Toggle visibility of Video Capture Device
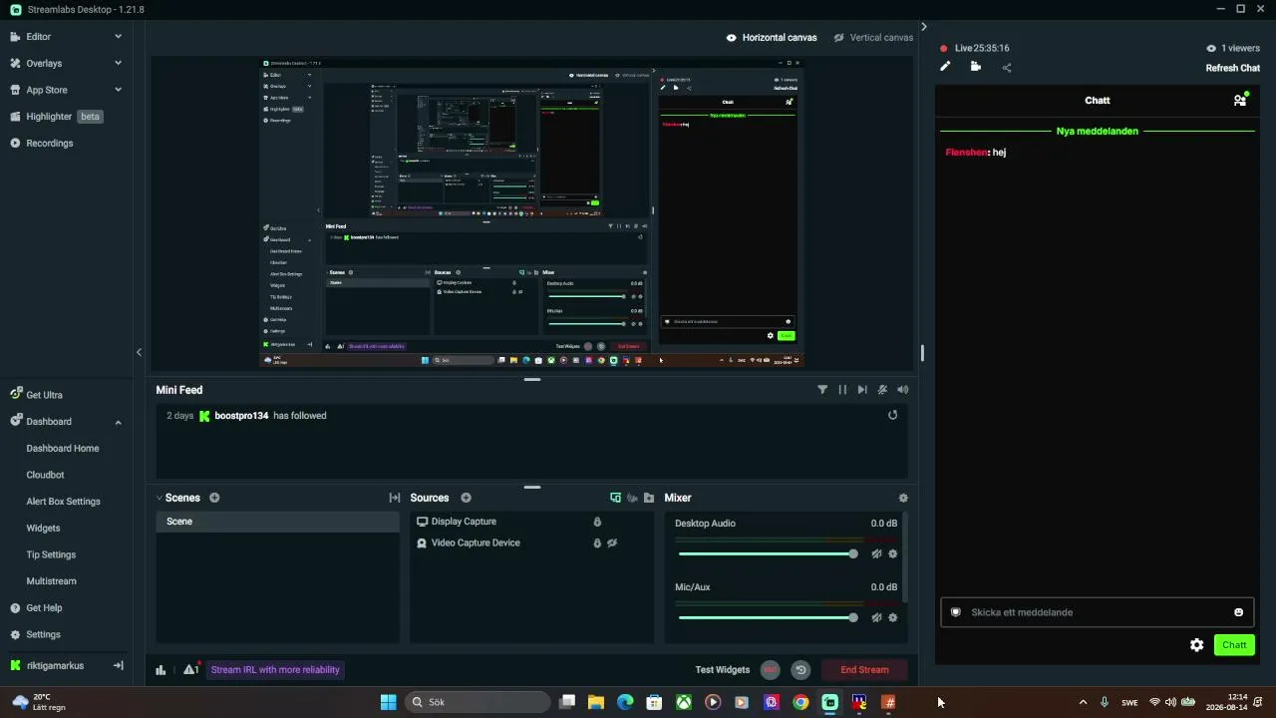 613,543
